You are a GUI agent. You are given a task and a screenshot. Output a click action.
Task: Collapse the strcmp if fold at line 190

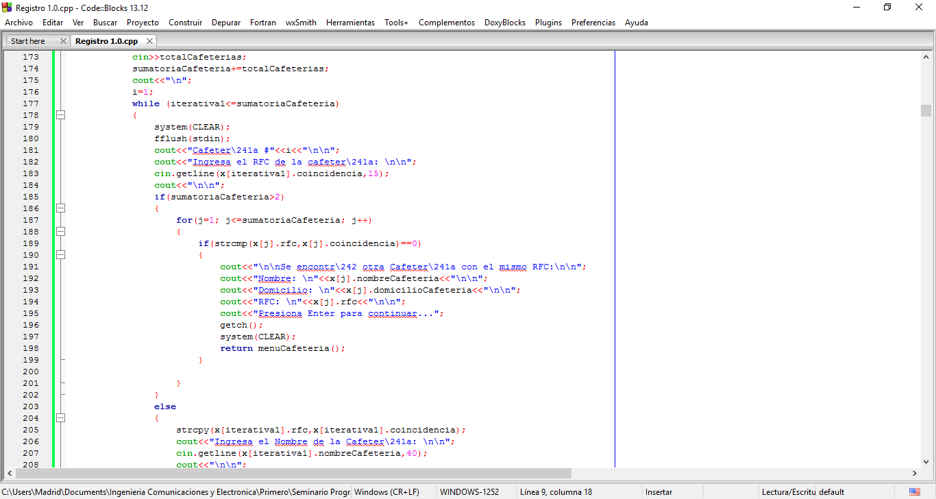pyautogui.click(x=60, y=255)
